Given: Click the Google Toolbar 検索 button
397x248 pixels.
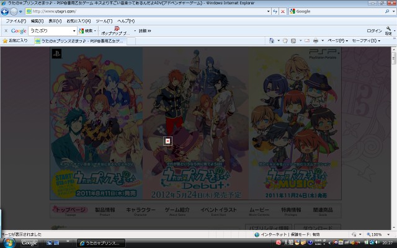Looking at the screenshot, I should pos(86,31).
